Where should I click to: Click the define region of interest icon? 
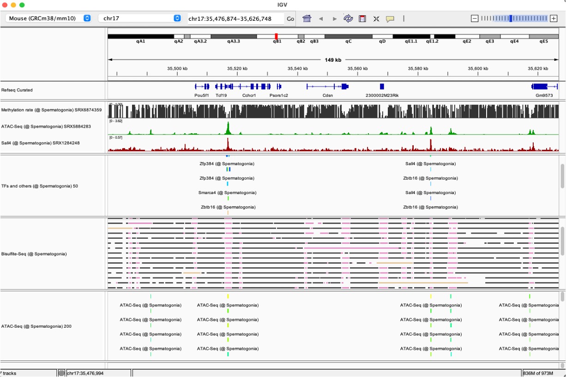(x=362, y=19)
